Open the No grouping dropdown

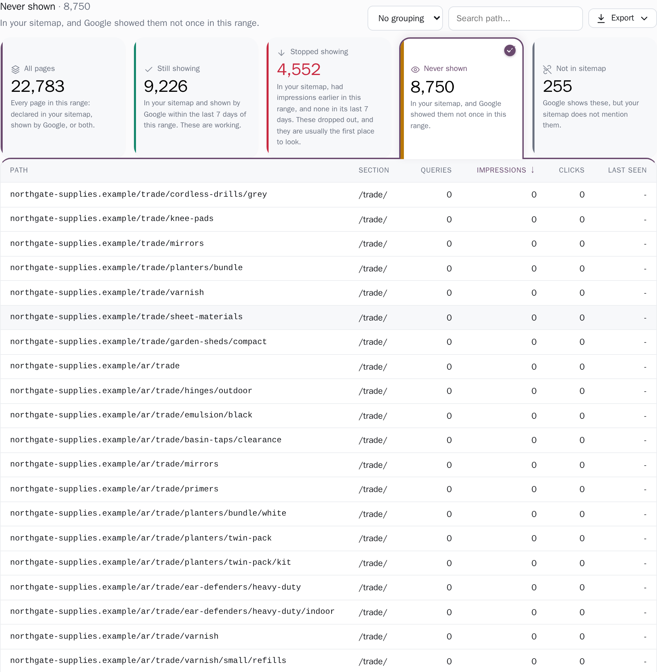[x=405, y=18]
